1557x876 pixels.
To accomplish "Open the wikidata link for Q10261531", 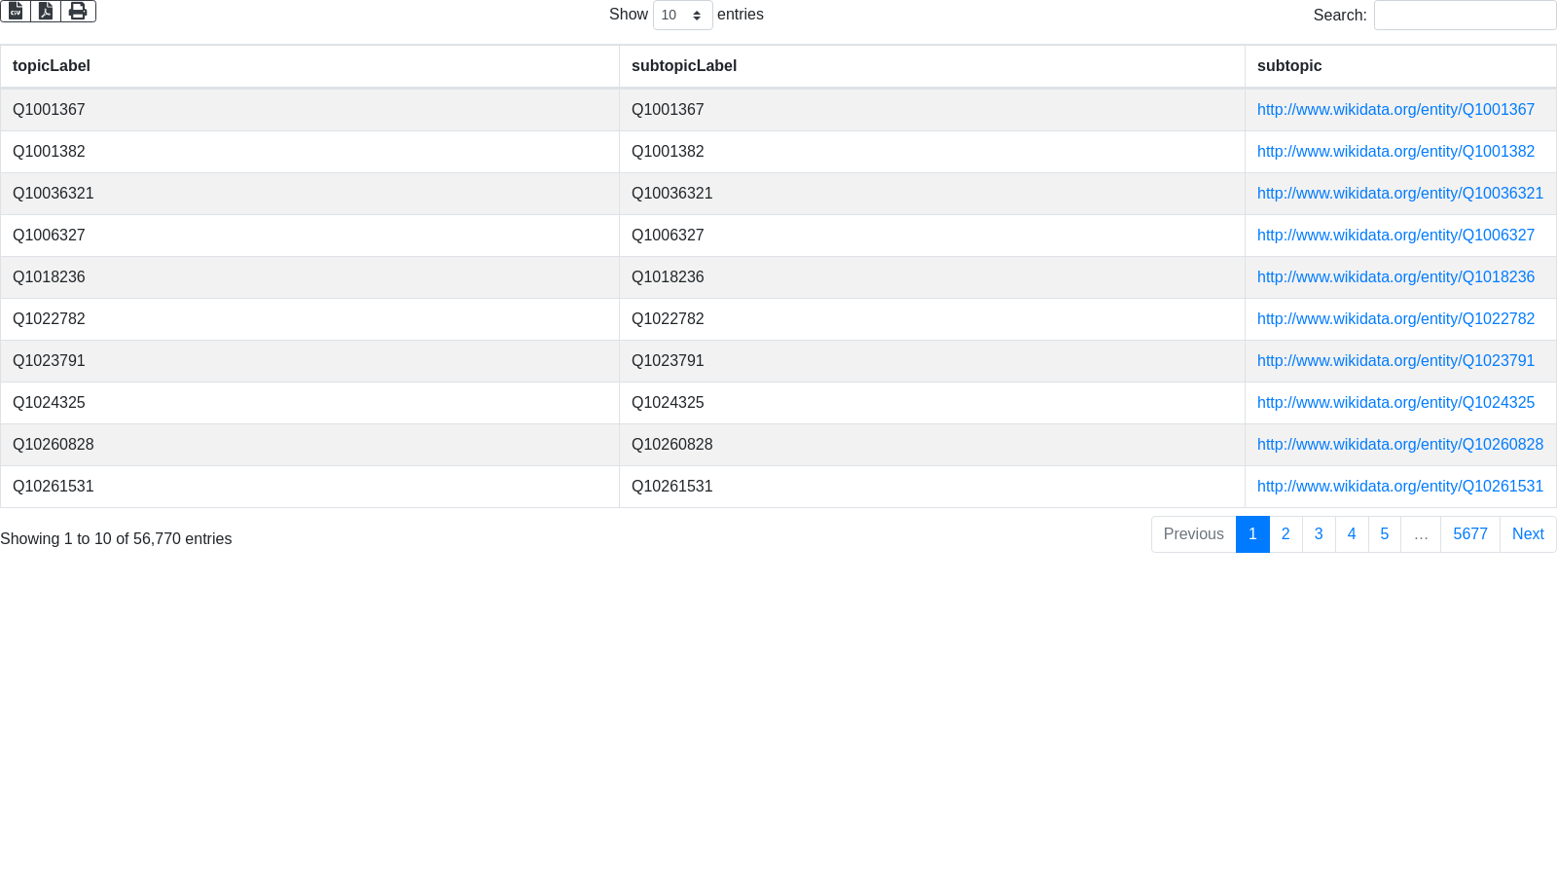I will (x=1399, y=487).
